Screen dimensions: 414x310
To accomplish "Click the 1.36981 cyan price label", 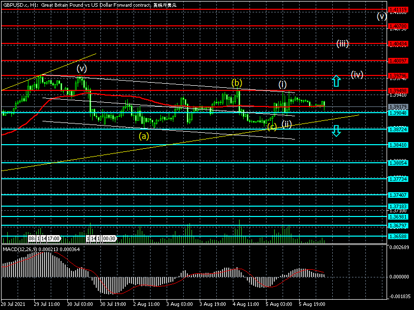I will click(398, 216).
